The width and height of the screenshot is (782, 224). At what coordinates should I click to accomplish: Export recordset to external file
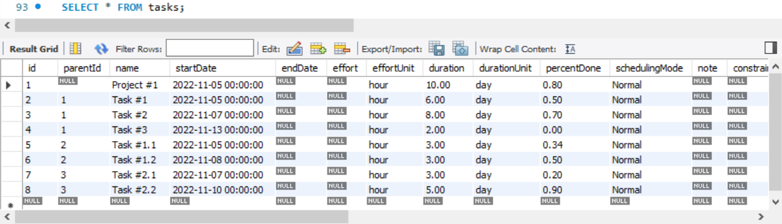coord(436,49)
